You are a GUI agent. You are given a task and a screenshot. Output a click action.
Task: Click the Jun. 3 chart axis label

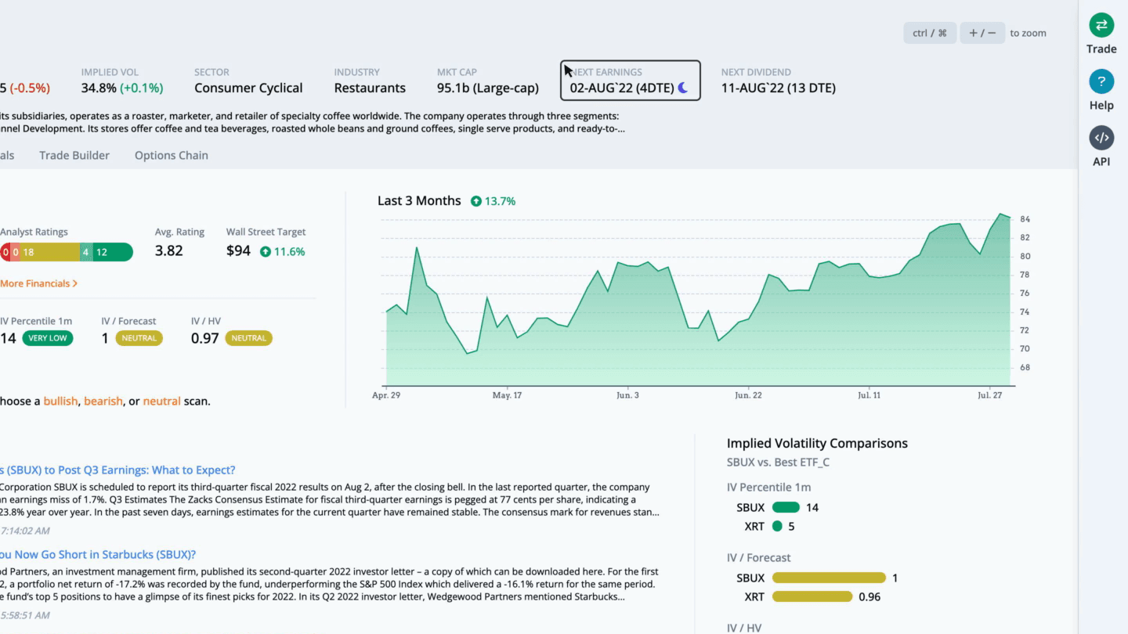pyautogui.click(x=627, y=395)
